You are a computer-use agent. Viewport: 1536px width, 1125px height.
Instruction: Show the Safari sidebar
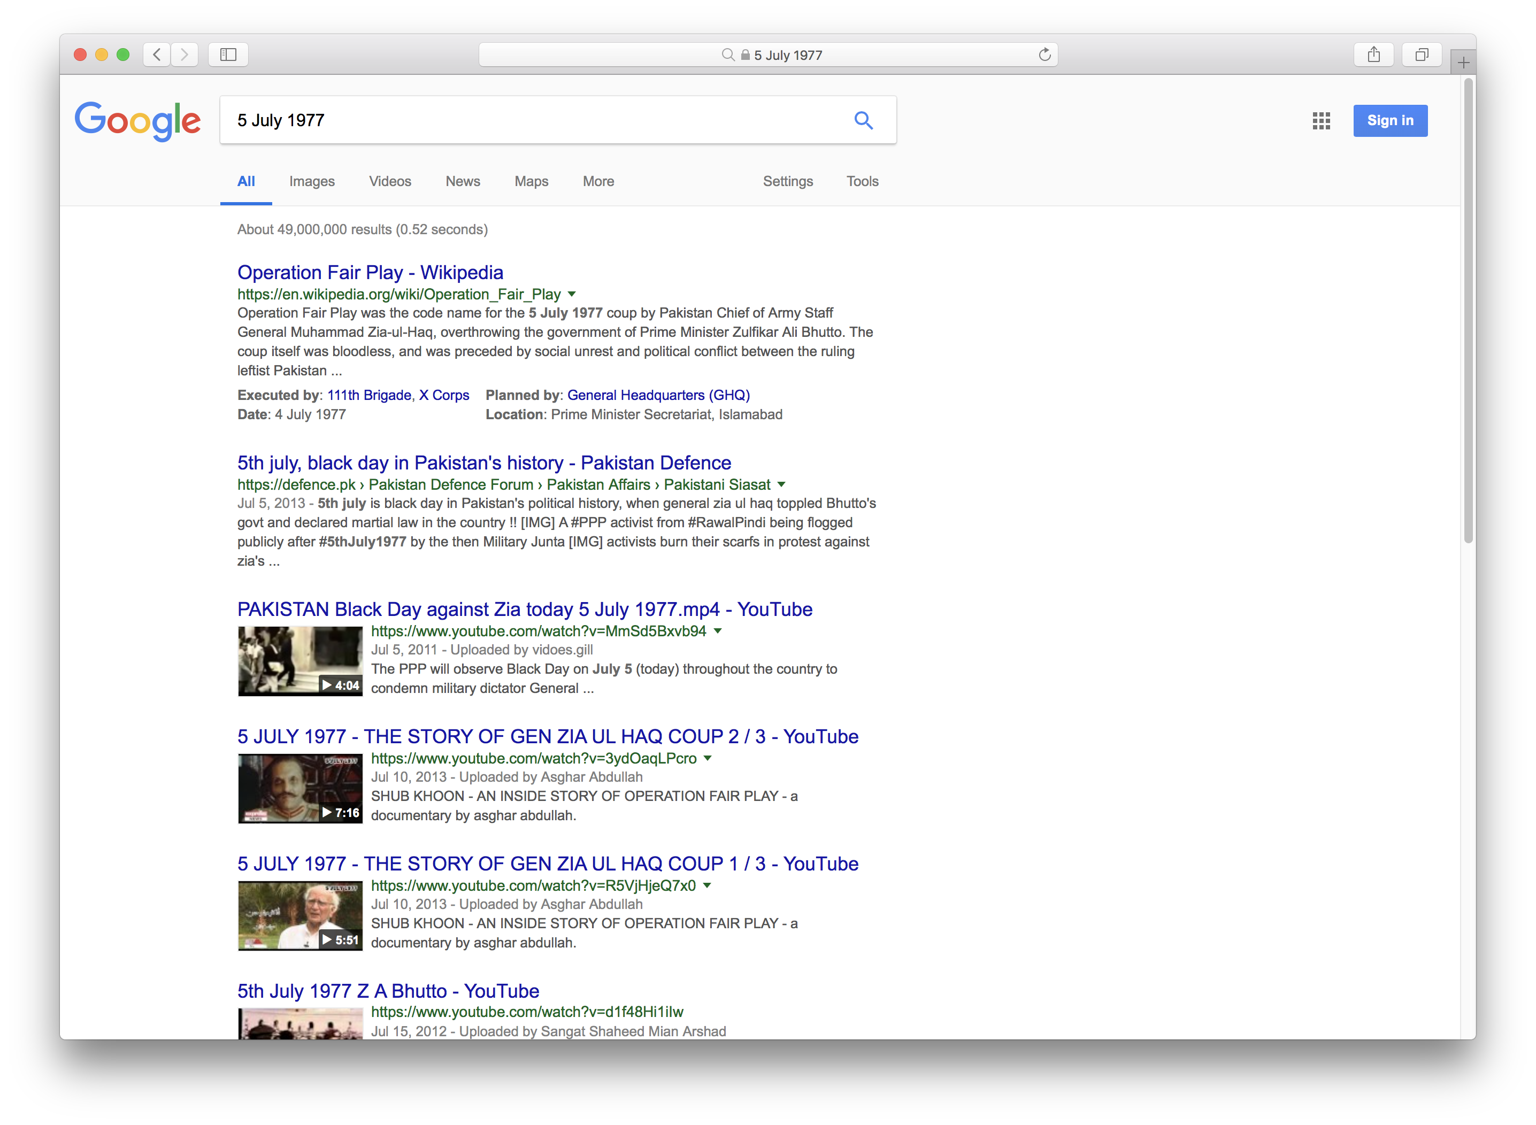coord(228,55)
